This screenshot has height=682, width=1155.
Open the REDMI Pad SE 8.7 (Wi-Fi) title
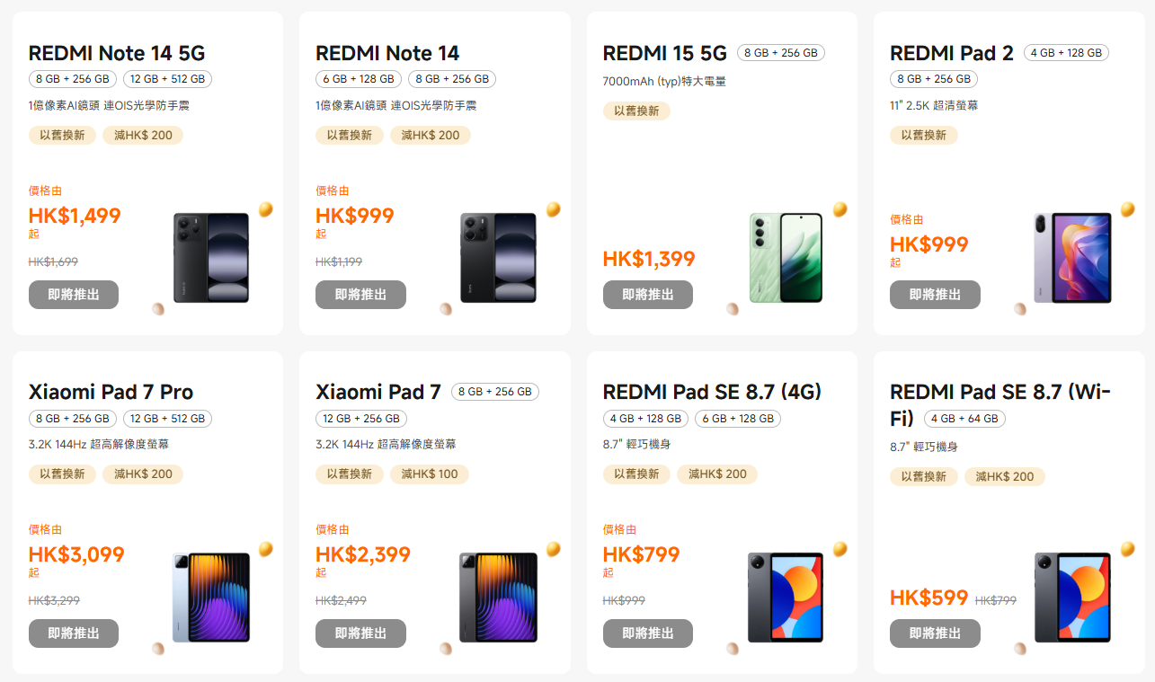pyautogui.click(x=1000, y=392)
